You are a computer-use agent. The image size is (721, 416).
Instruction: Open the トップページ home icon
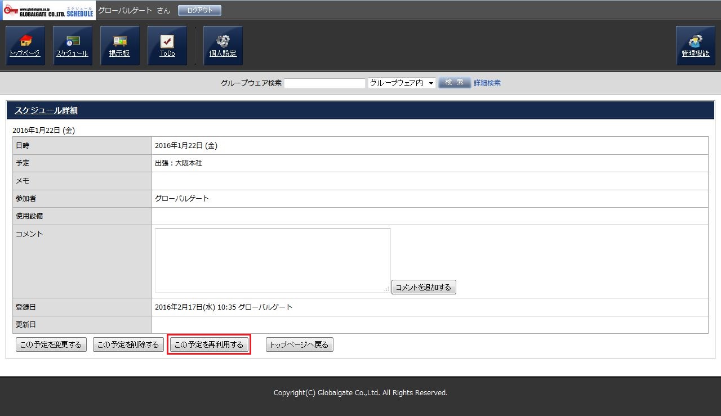pyautogui.click(x=25, y=46)
